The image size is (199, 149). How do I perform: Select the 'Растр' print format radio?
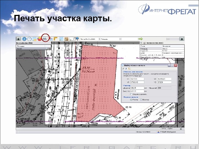(x=131, y=100)
